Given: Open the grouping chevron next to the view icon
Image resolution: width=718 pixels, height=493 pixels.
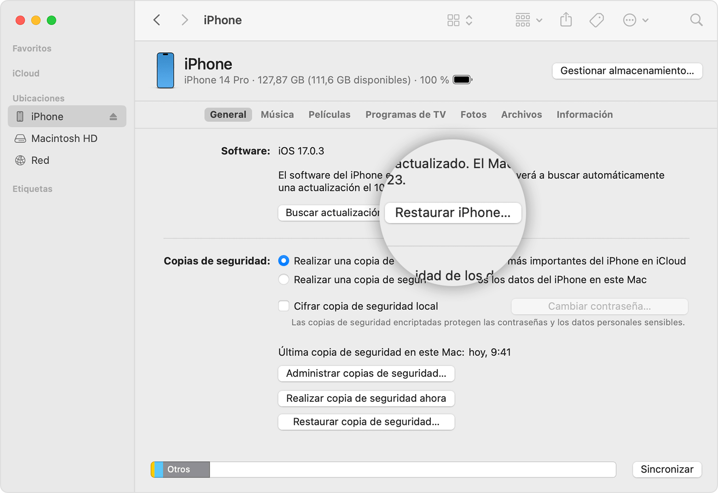Looking at the screenshot, I should coord(469,20).
